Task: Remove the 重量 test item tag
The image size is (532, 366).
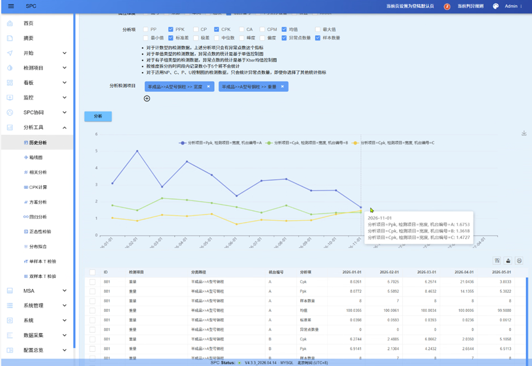Action: pos(282,87)
